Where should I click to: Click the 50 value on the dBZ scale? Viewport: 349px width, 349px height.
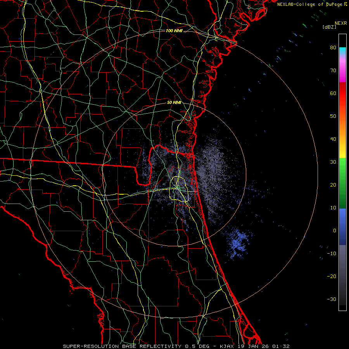(x=333, y=116)
